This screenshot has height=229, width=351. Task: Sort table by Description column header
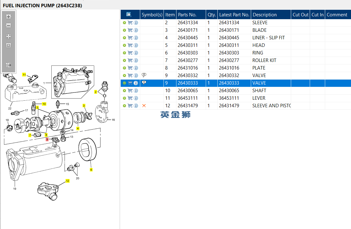pos(265,14)
